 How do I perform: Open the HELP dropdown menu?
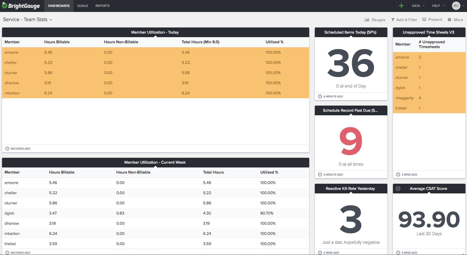click(438, 6)
